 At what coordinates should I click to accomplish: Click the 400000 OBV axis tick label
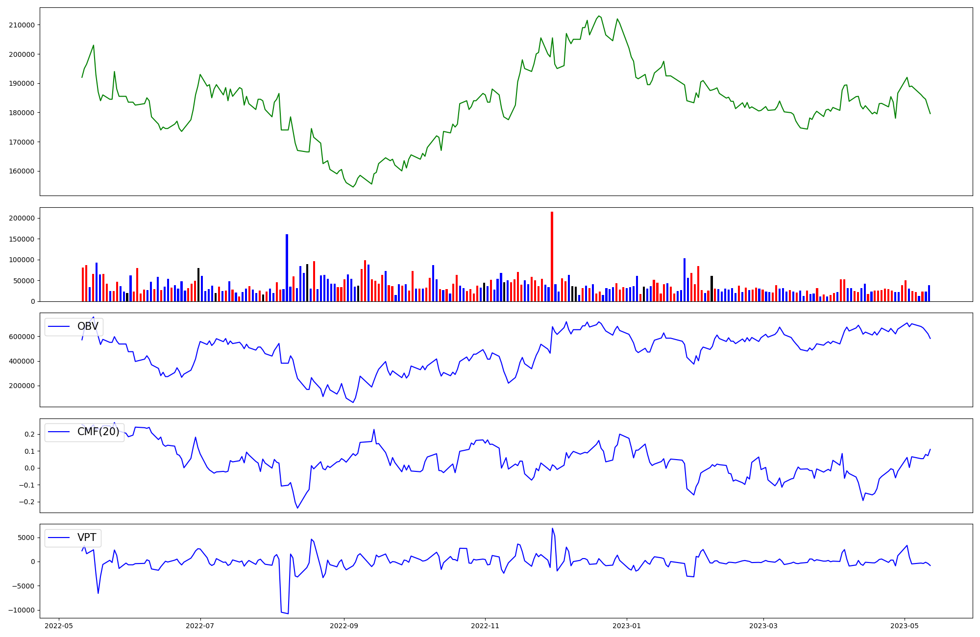click(22, 361)
